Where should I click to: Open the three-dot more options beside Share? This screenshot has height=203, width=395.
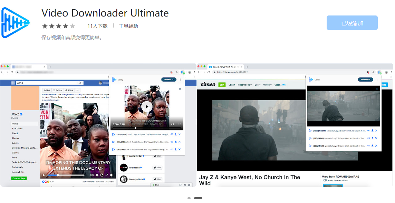tap(78, 90)
